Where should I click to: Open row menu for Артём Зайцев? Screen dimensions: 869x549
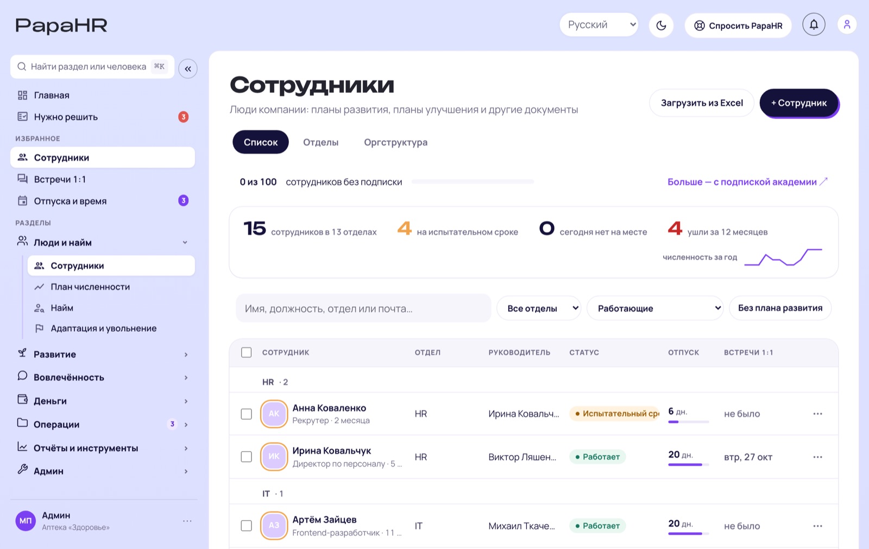817,526
